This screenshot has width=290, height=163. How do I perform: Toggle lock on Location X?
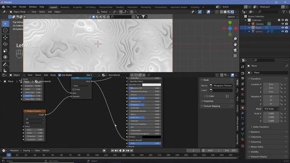pyautogui.click(x=281, y=85)
